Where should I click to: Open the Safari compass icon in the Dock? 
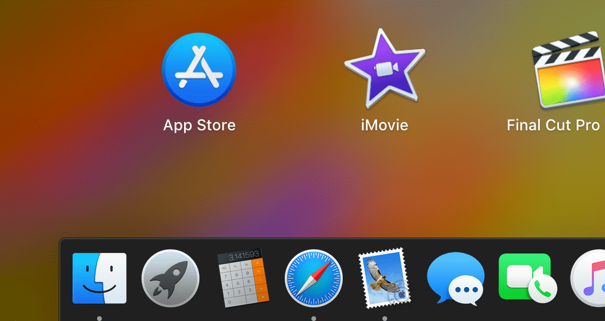tap(314, 278)
